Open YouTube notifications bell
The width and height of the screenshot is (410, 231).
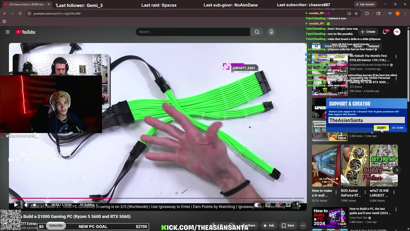(385, 32)
